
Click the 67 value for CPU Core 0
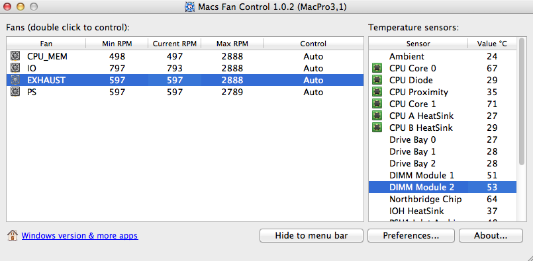point(492,68)
